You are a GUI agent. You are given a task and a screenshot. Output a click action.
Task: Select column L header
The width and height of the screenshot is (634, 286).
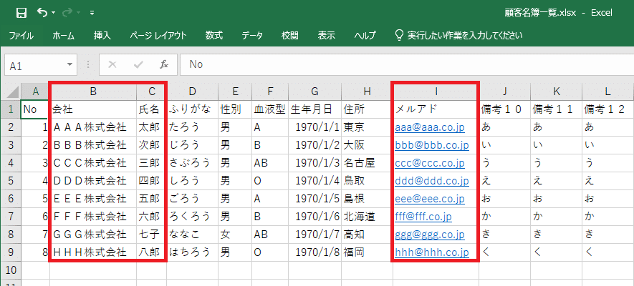[x=608, y=92]
